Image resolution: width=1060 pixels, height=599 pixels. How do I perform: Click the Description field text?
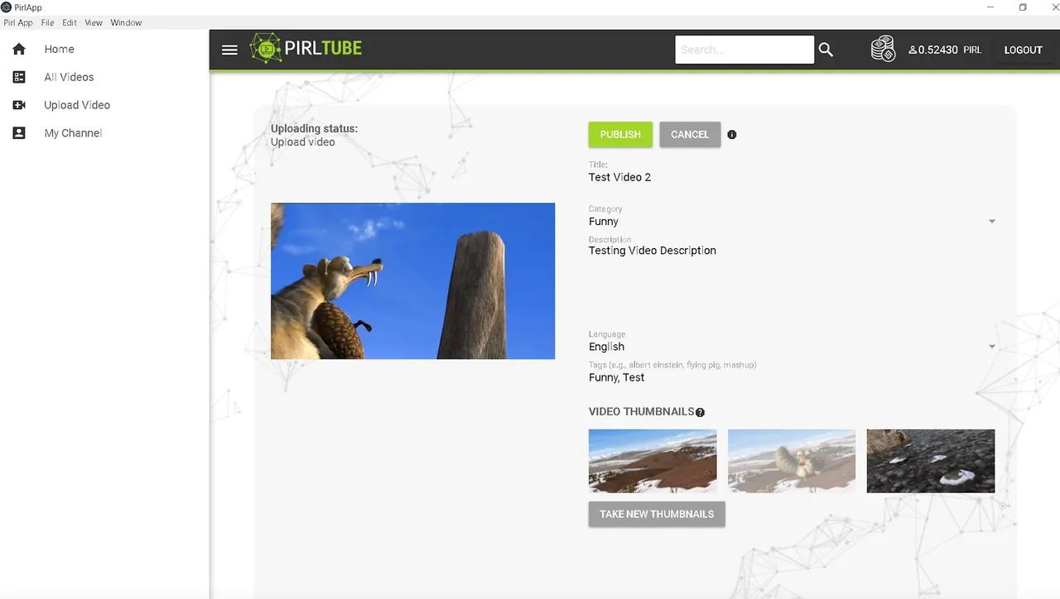click(653, 251)
